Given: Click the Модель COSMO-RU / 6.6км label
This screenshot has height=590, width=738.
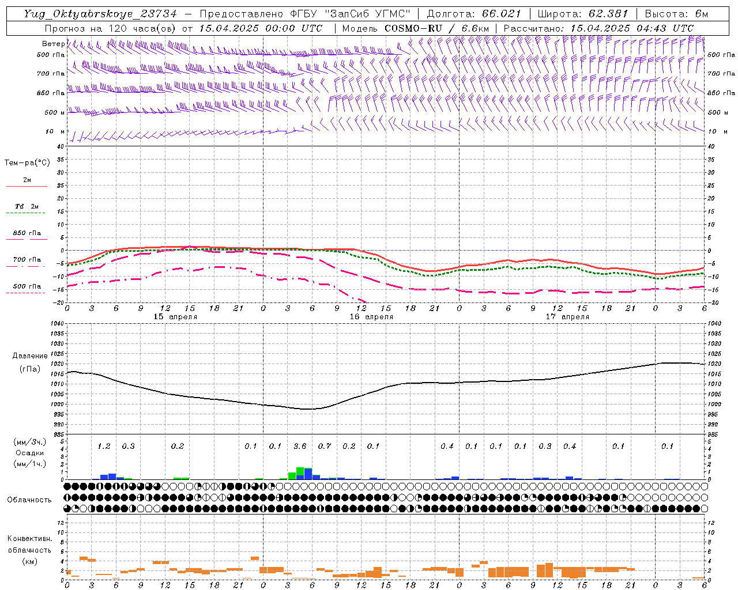Looking at the screenshot, I should 416,28.
